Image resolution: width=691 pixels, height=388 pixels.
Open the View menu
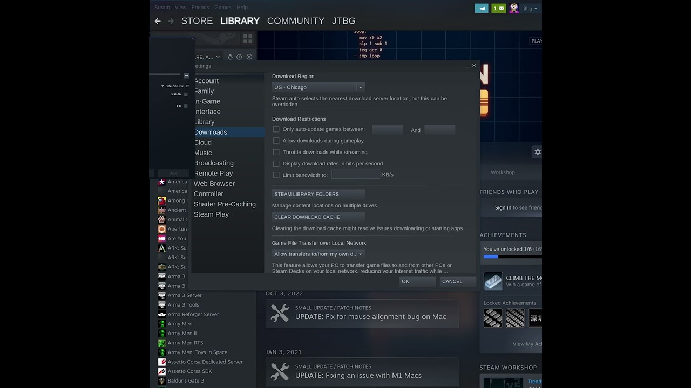181,7
